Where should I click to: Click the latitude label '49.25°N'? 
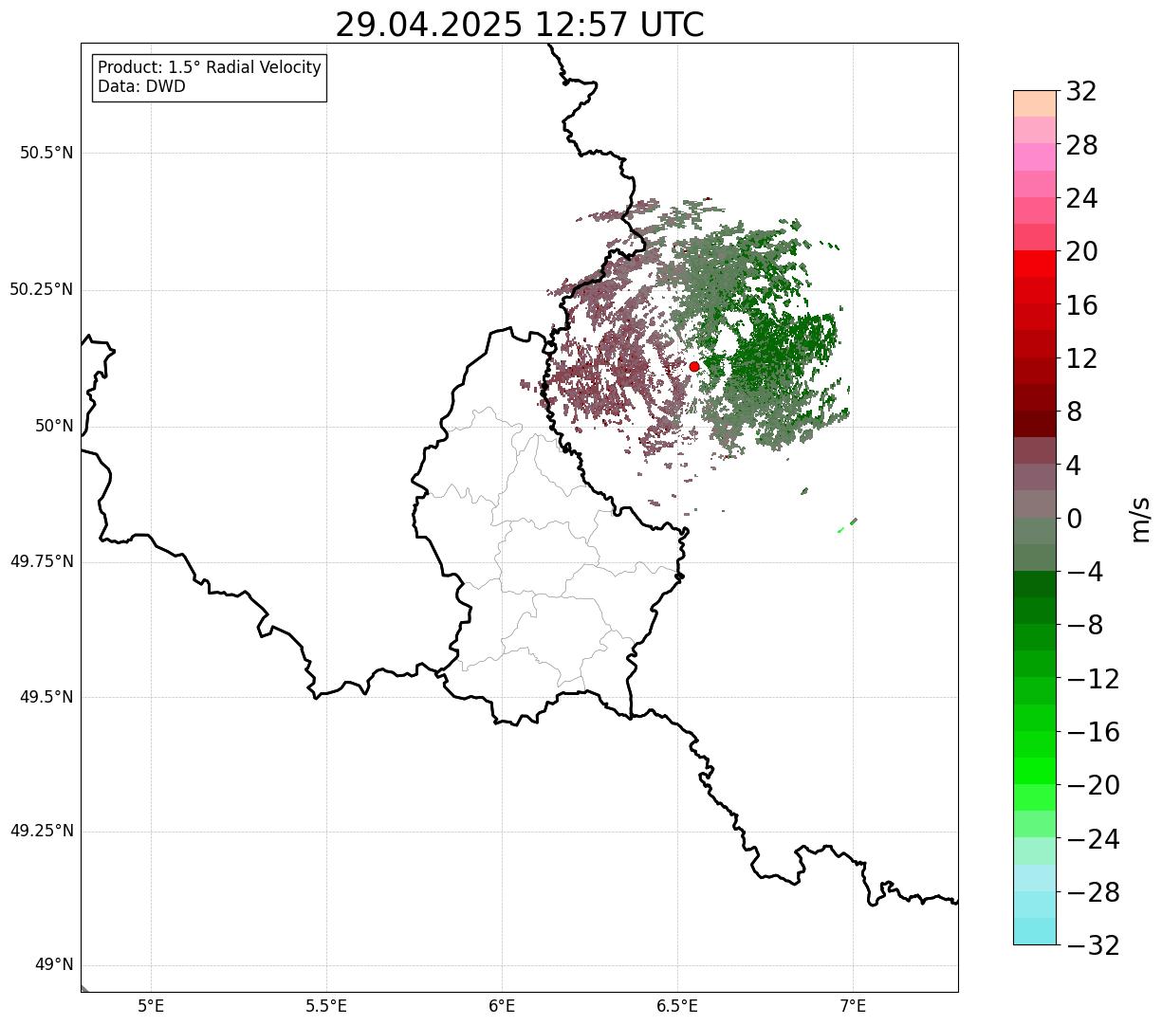pos(42,832)
